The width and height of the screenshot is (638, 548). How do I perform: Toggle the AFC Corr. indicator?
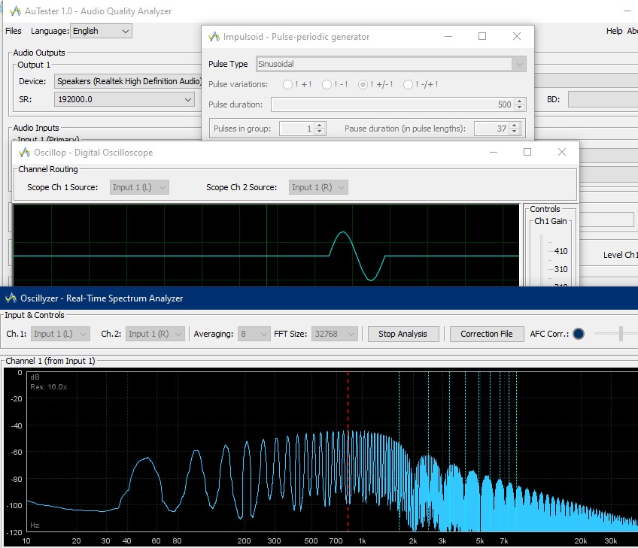(x=578, y=334)
